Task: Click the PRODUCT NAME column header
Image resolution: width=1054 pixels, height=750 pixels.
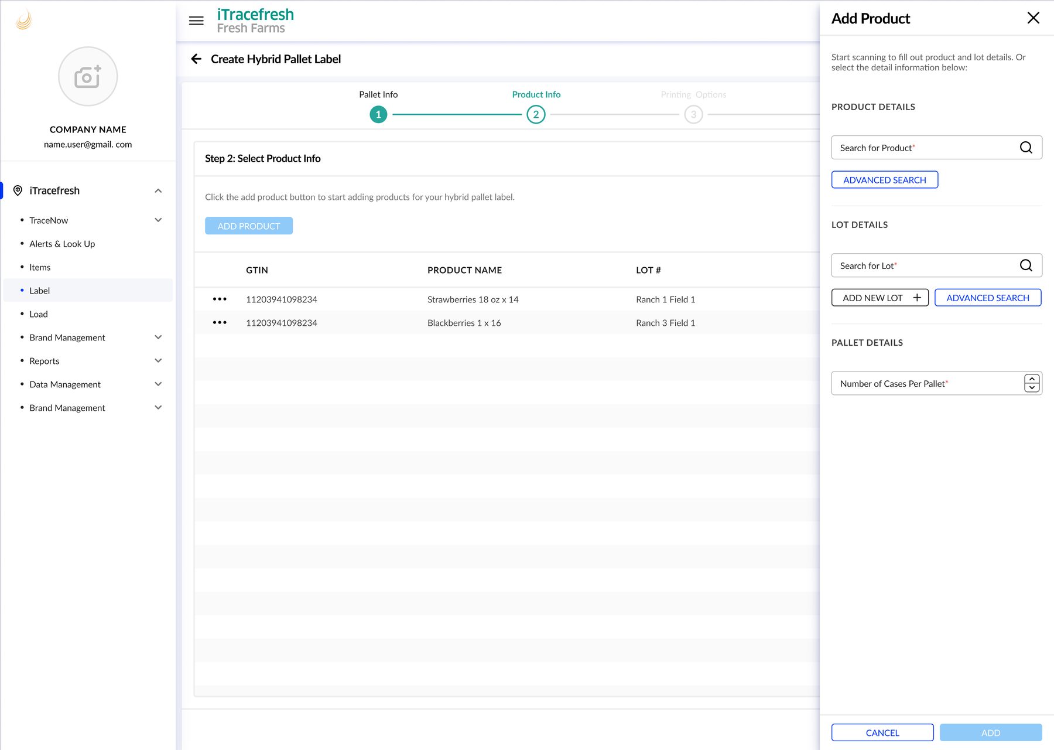Action: coord(464,270)
